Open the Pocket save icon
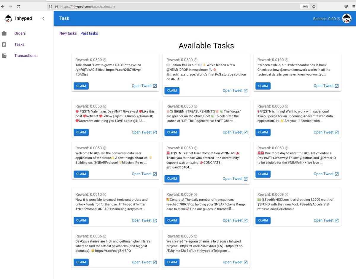 [346, 6]
